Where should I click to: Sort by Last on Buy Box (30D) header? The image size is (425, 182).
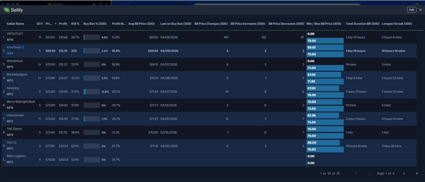pos(176,24)
